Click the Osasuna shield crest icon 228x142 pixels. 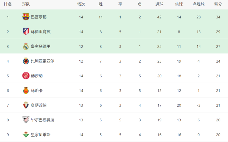tap(26, 105)
